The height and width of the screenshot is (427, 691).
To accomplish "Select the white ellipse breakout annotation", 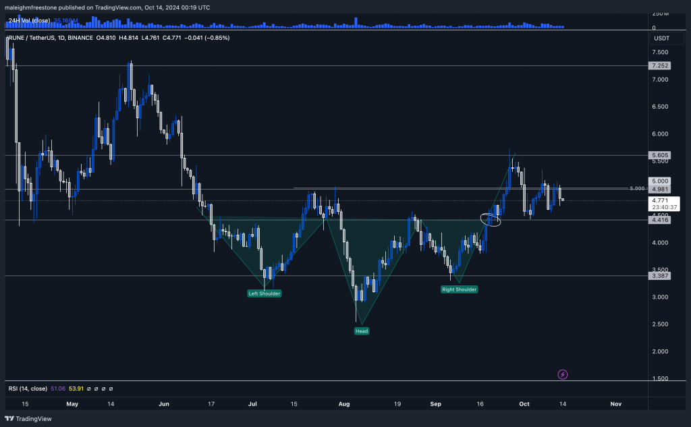I will (x=491, y=219).
